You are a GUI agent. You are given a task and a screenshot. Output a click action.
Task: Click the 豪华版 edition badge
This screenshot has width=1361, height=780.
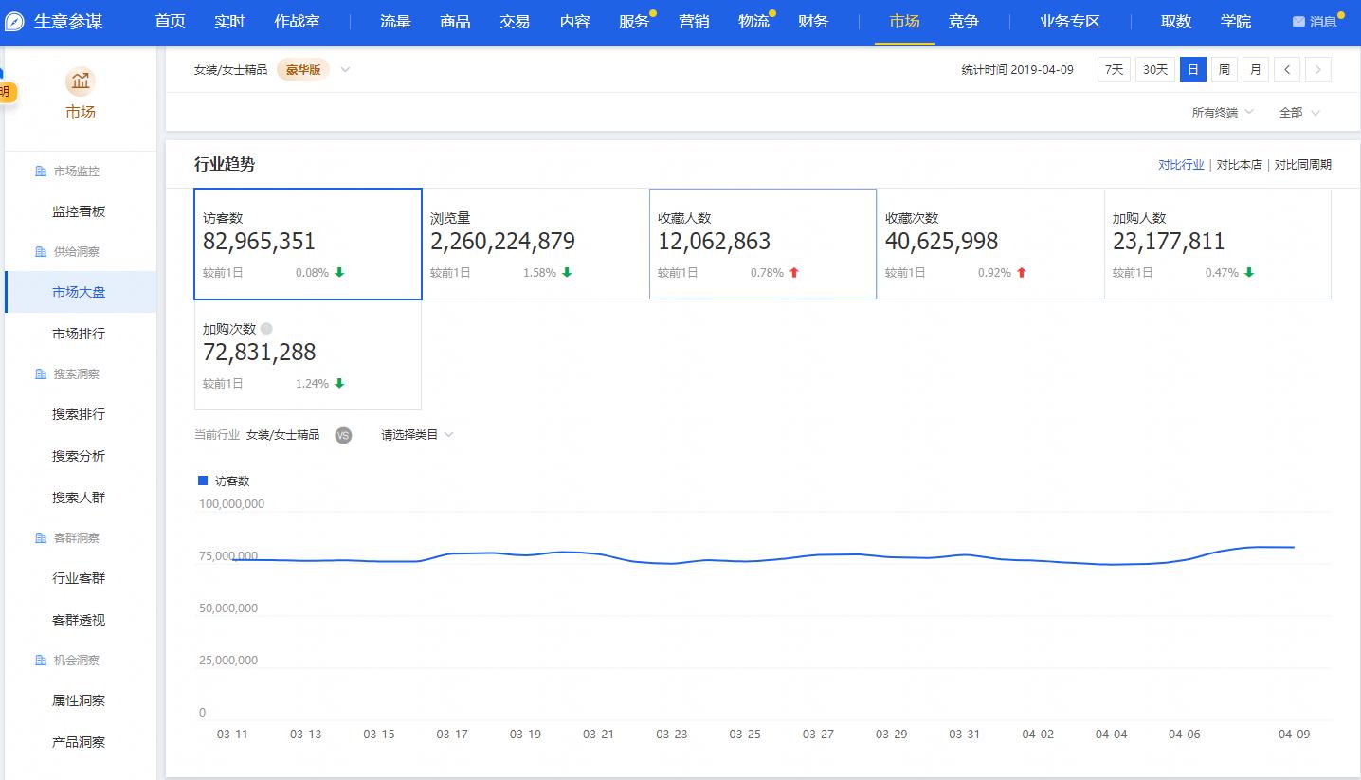303,69
